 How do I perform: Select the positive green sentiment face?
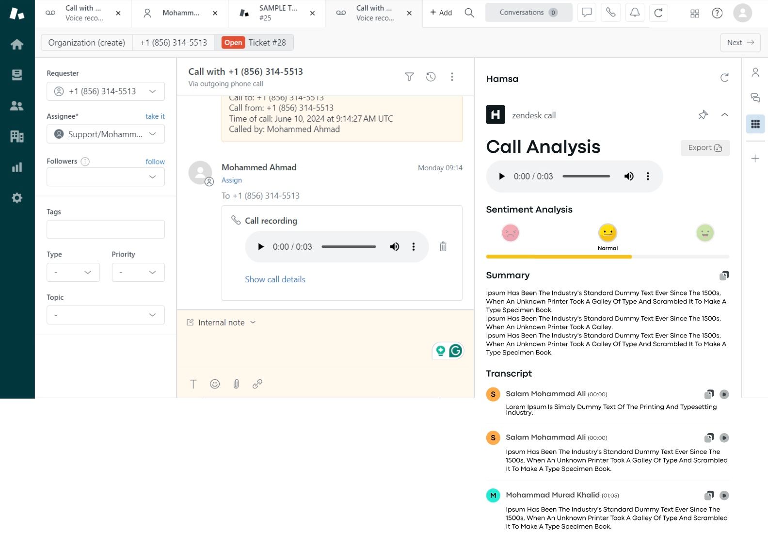(705, 233)
